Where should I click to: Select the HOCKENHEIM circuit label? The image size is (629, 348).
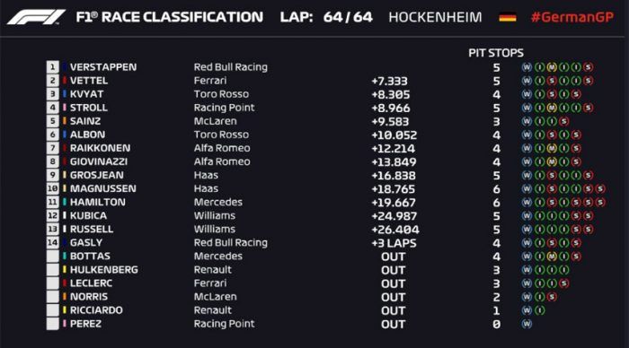pyautogui.click(x=435, y=17)
